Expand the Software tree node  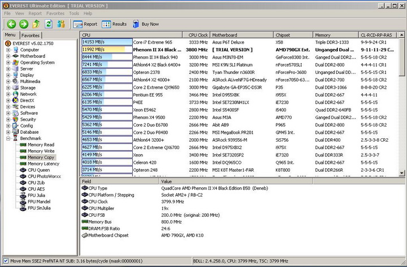point(8,113)
